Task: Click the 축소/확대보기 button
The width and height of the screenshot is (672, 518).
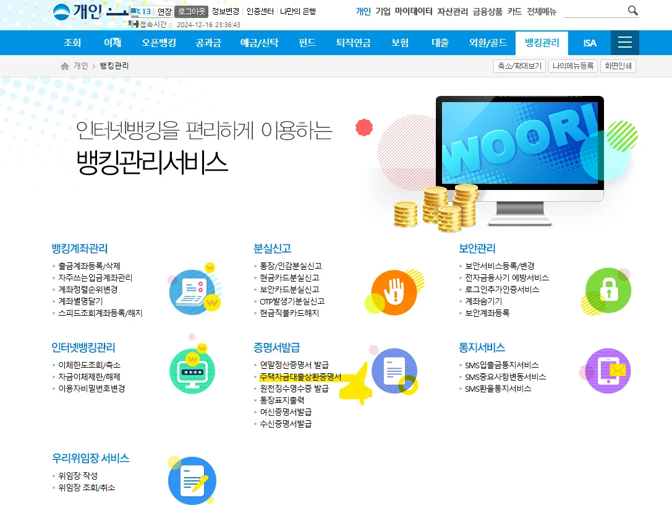Action: 519,66
